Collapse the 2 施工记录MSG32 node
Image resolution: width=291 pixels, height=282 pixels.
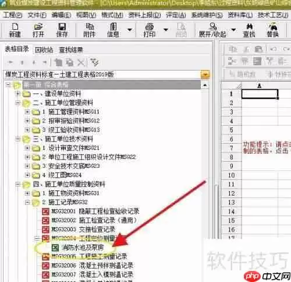tap(27, 202)
